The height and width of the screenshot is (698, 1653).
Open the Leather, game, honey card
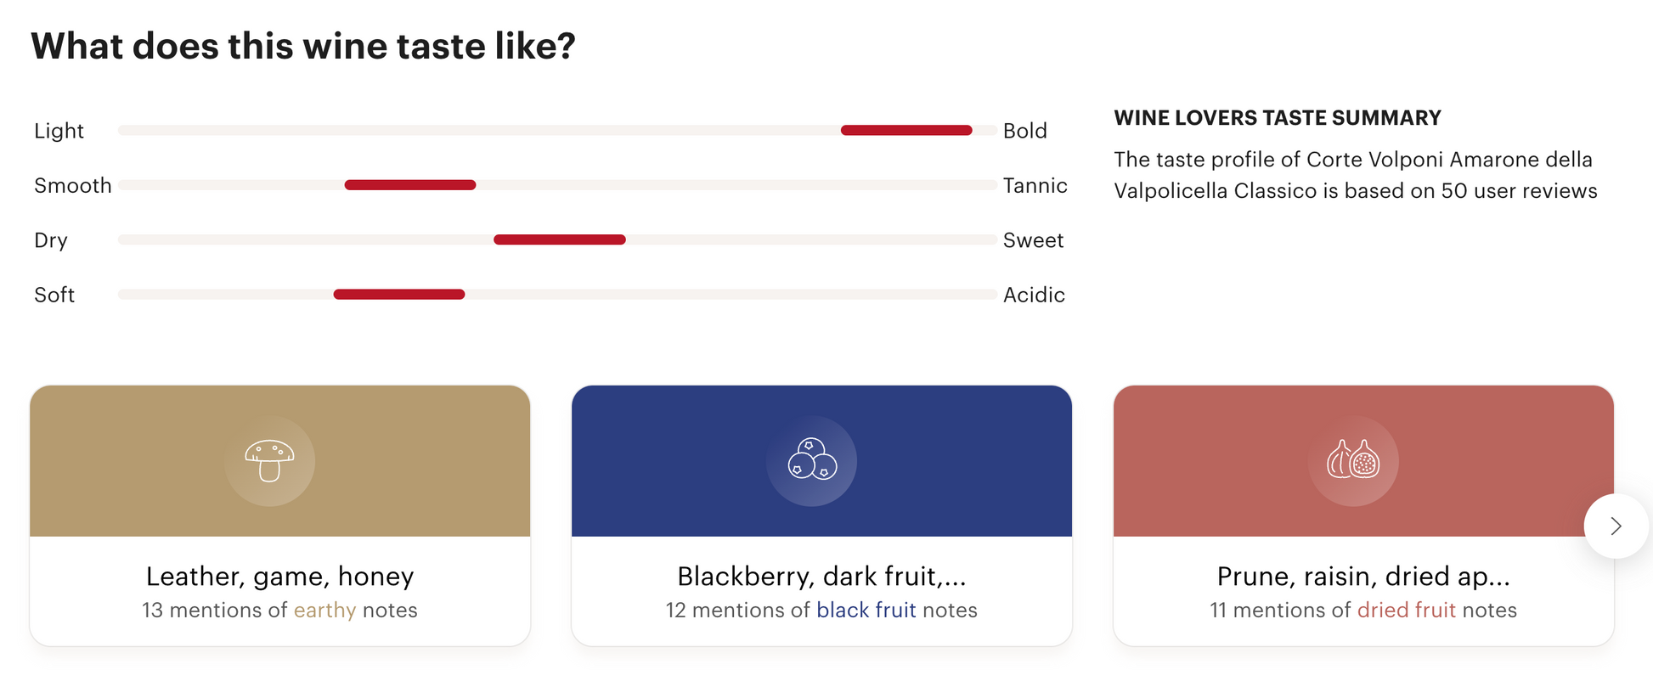tap(280, 515)
